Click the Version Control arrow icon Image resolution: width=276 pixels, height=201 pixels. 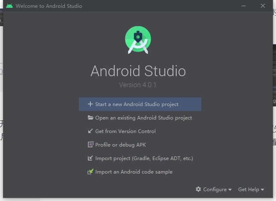[90, 131]
